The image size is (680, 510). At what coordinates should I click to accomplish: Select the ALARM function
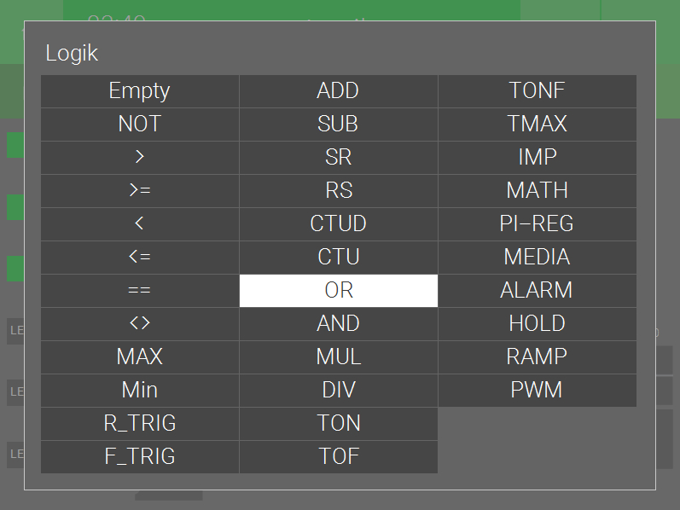point(537,291)
